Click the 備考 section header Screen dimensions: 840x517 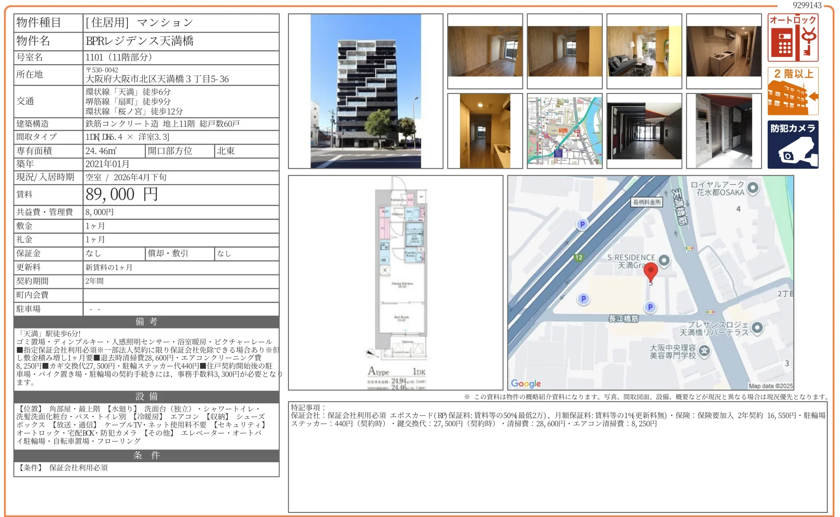tap(146, 322)
